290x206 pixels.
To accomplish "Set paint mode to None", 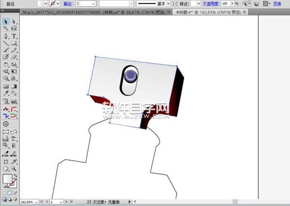I will coord(15,193).
